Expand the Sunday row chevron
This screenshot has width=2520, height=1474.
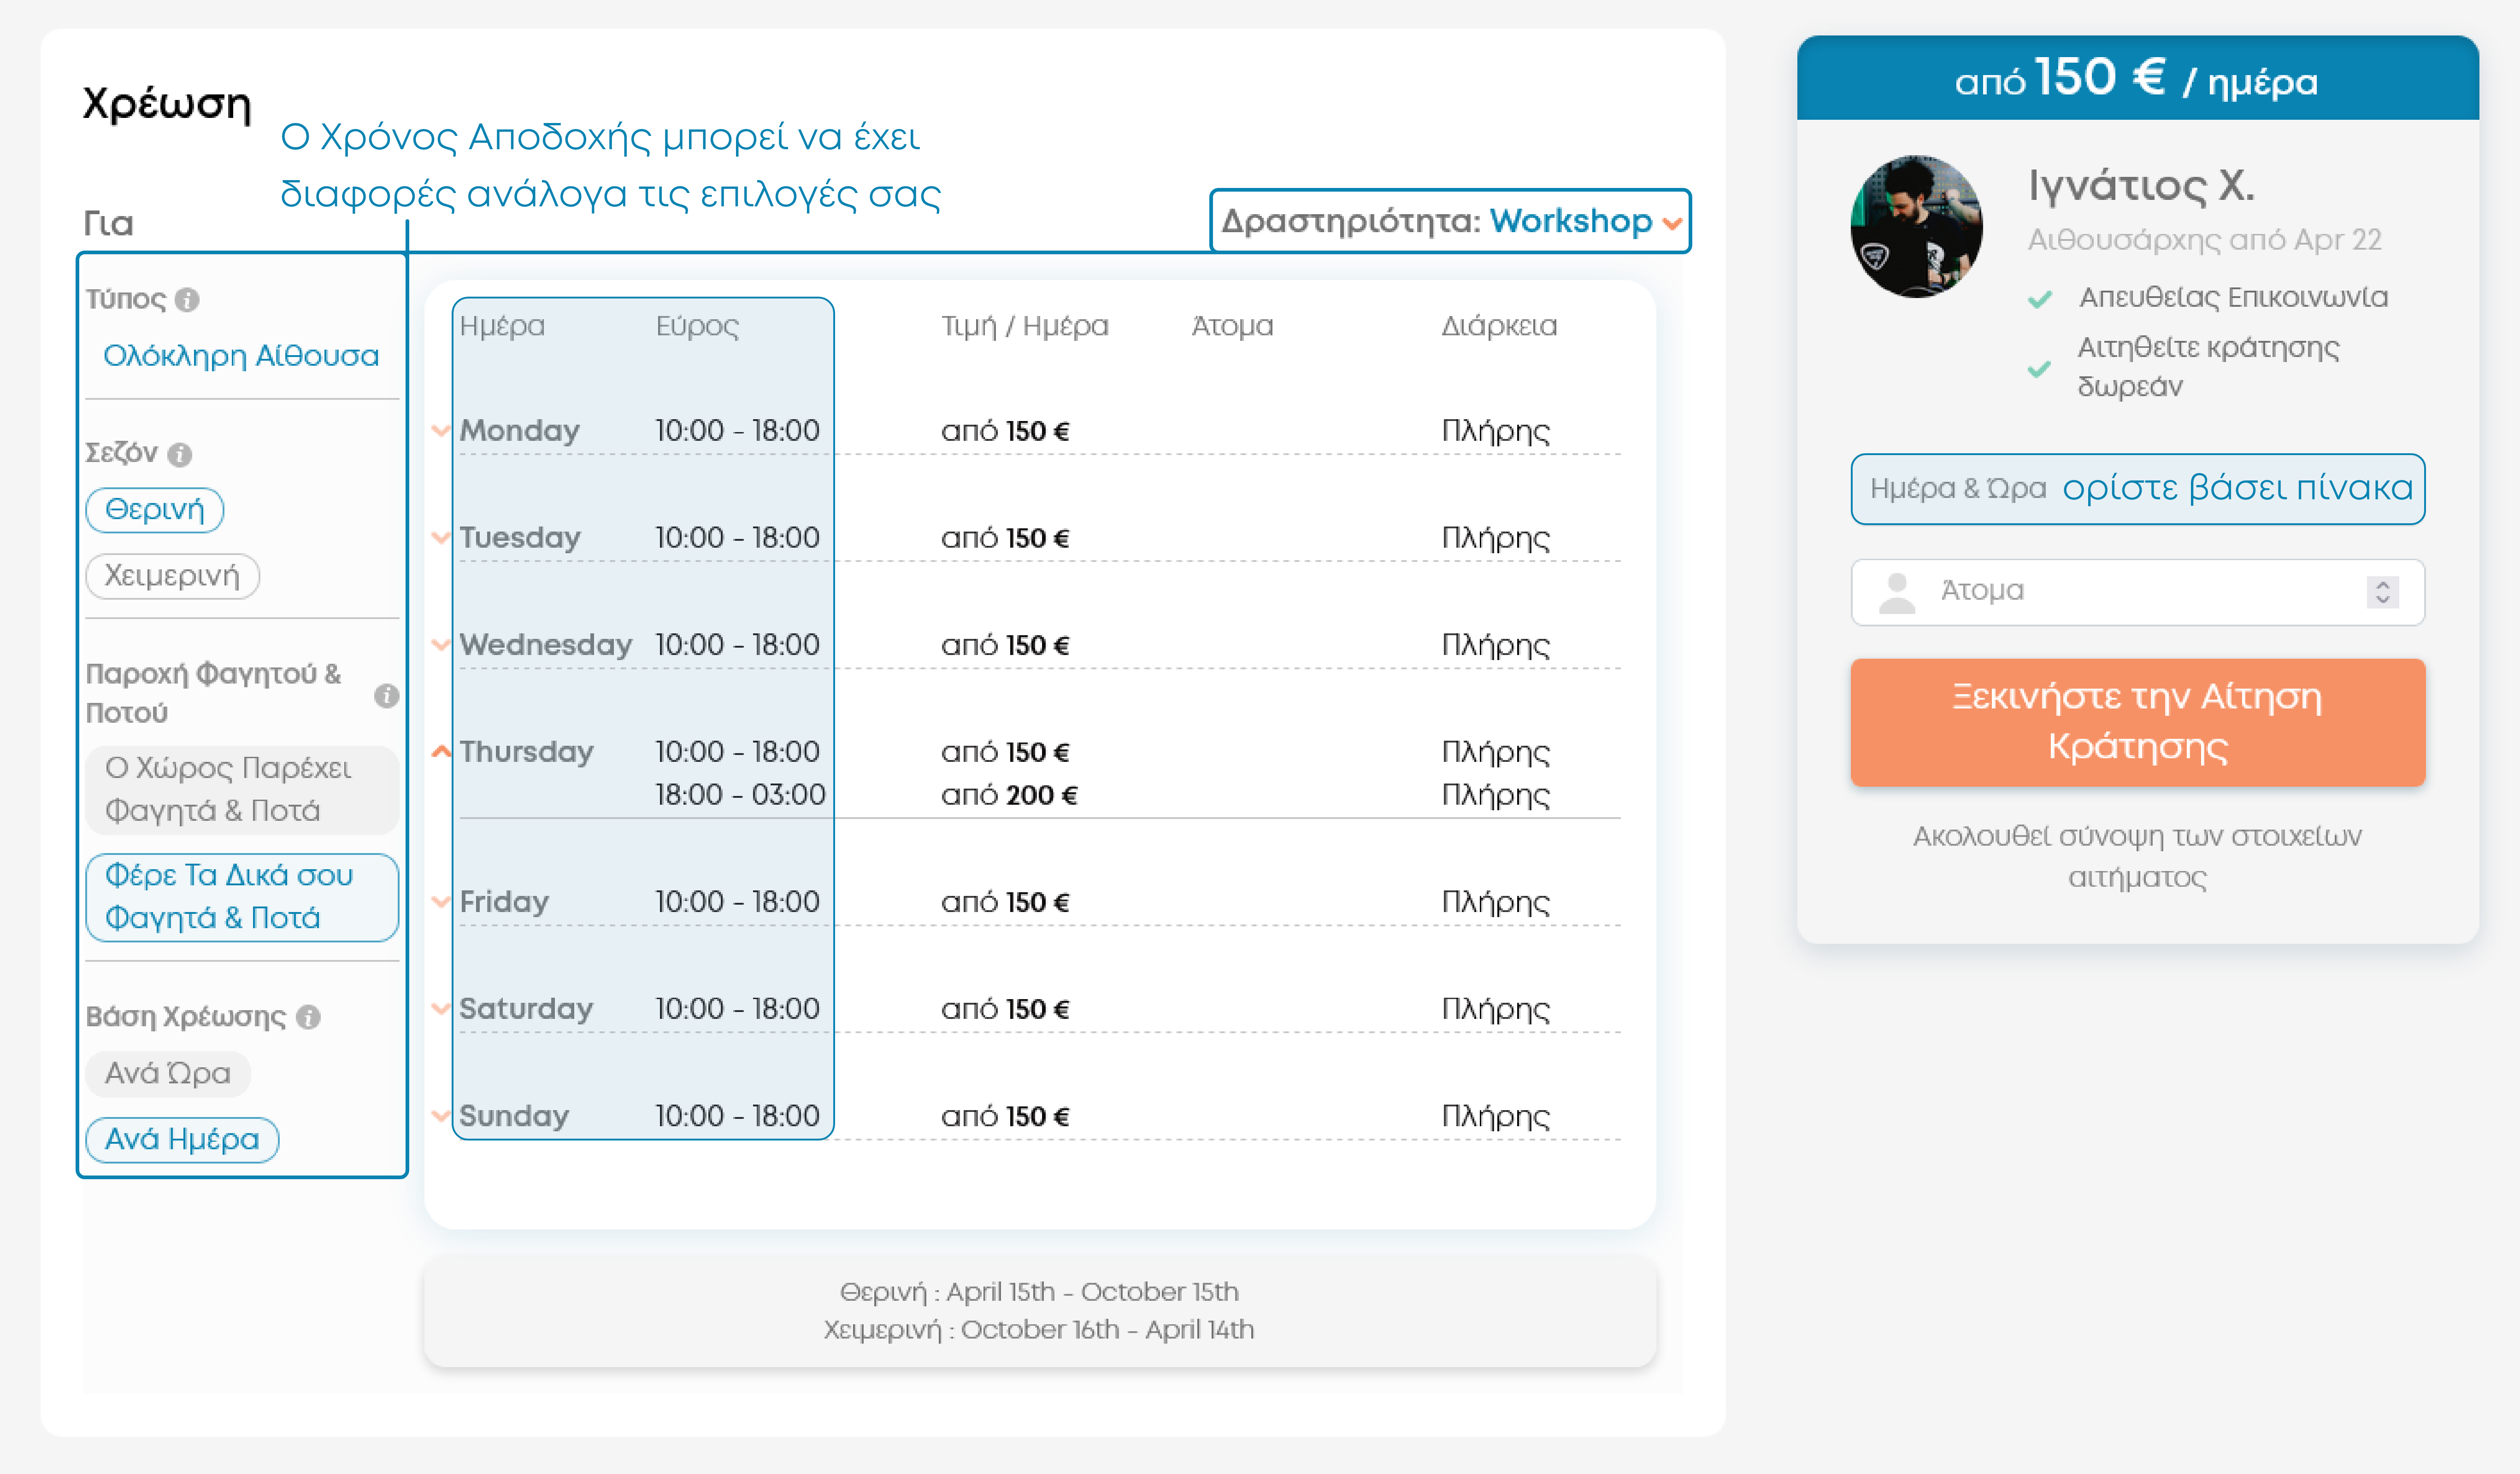440,1115
